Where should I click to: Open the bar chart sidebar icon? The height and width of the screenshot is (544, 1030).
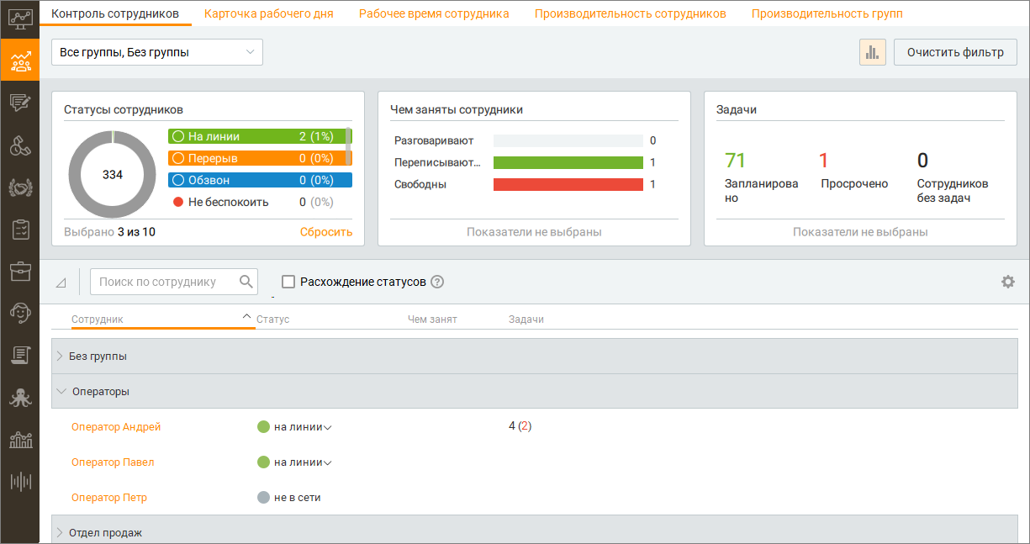coord(19,440)
